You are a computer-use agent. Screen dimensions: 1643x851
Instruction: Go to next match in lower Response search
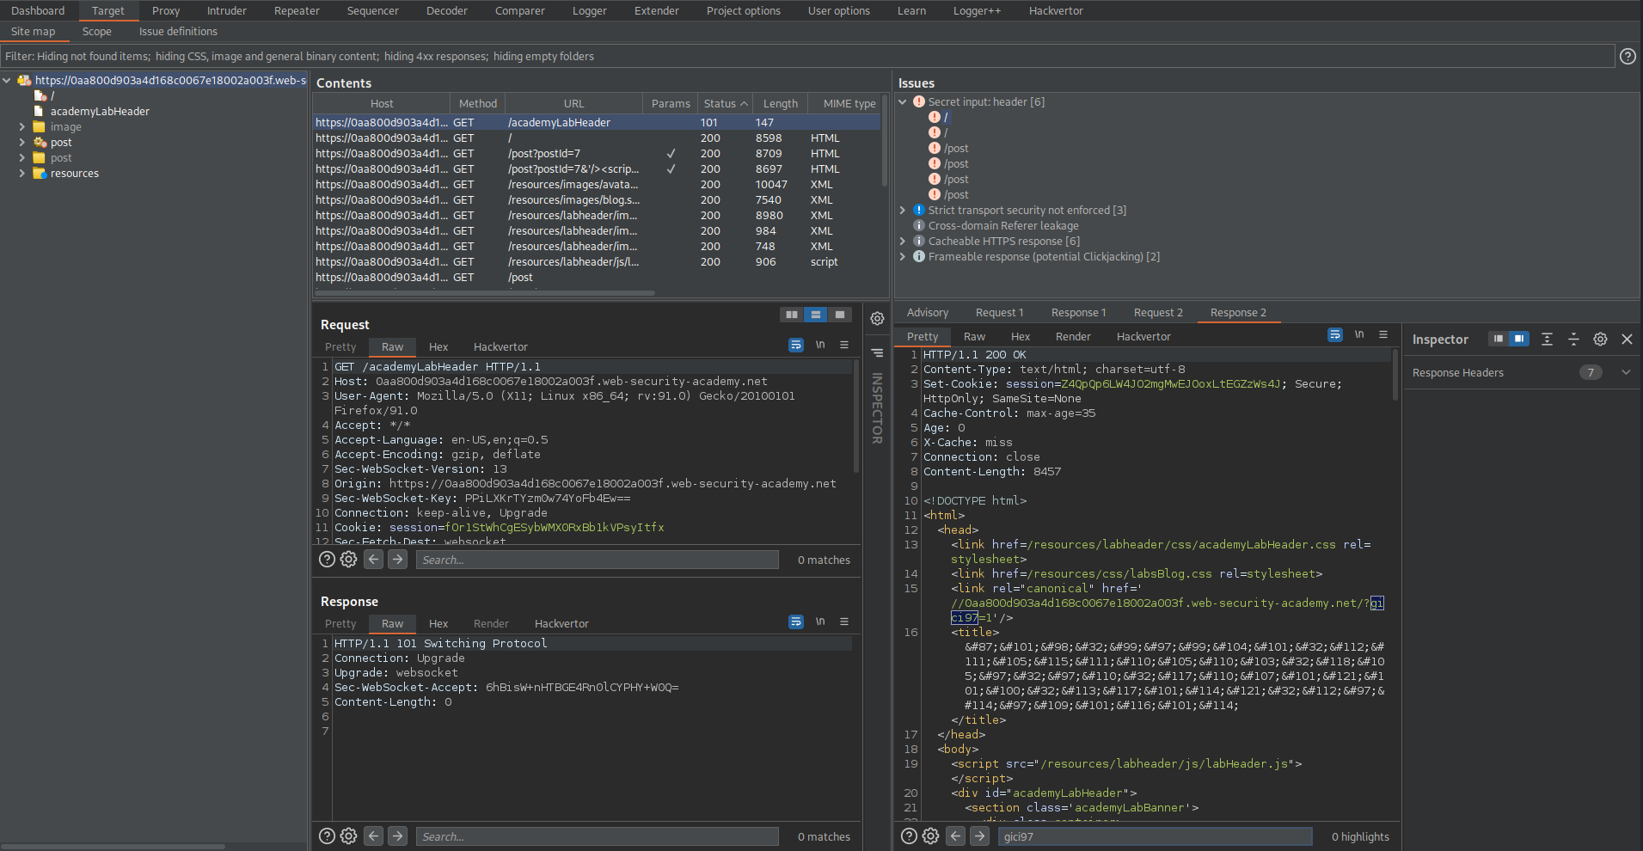pos(397,836)
